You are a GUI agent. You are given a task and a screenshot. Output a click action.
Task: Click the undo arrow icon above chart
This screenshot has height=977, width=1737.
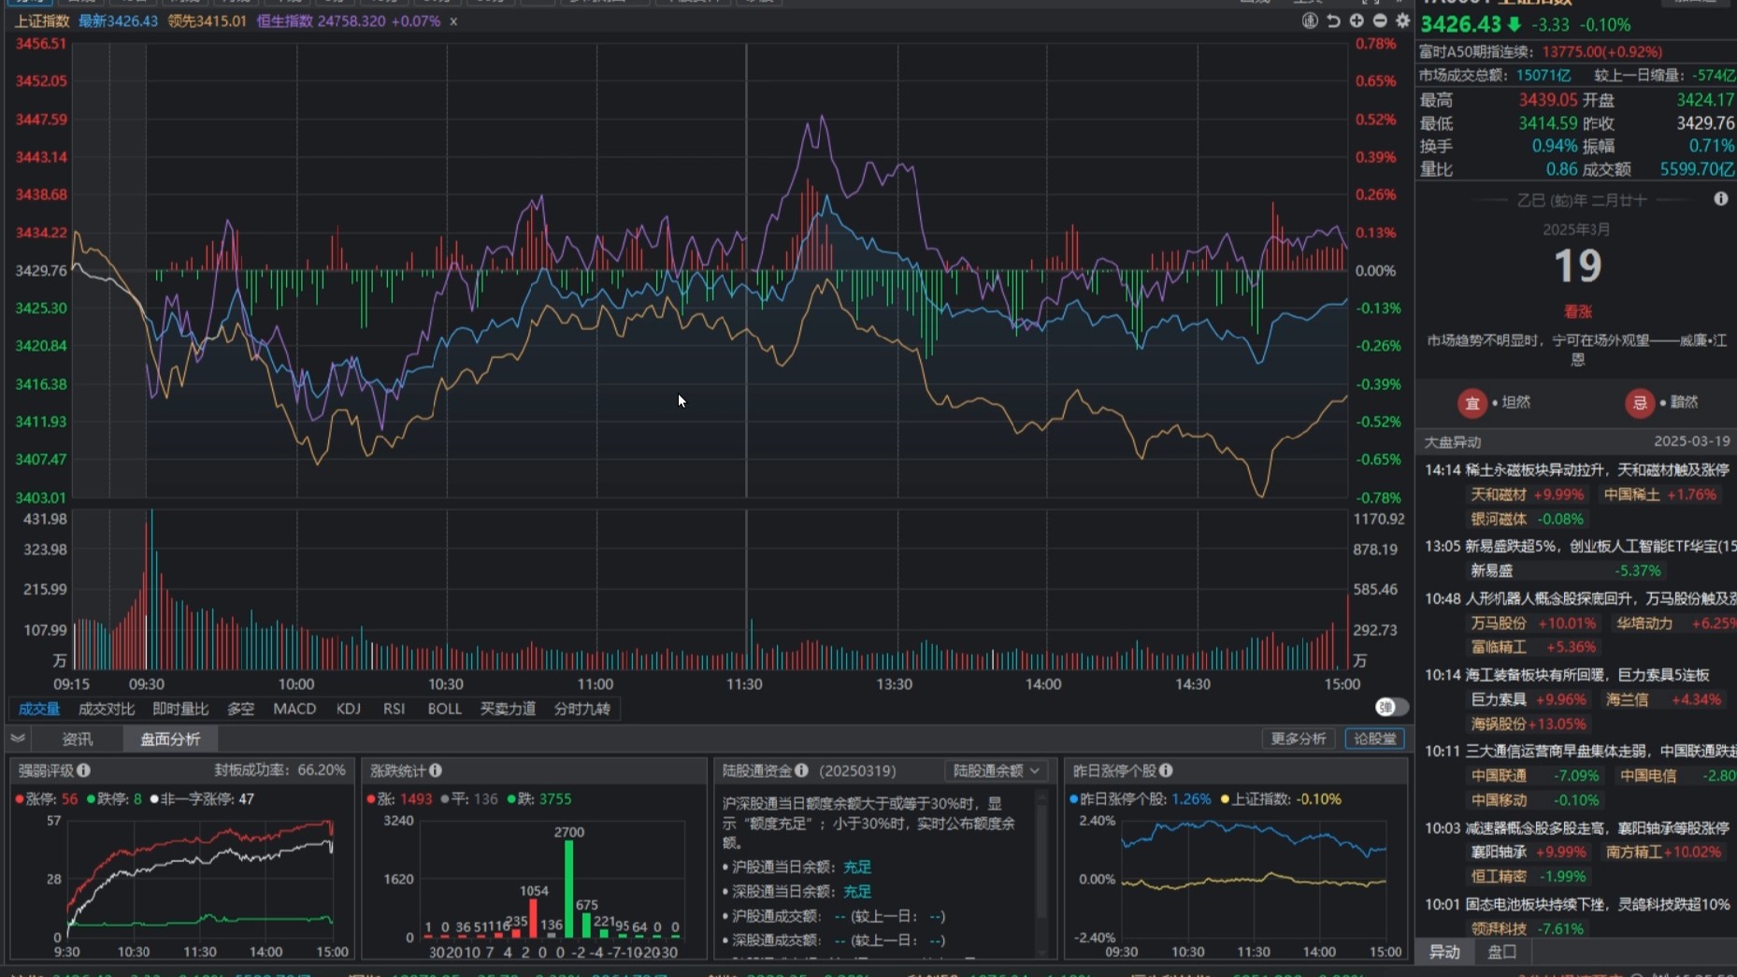1333,21
